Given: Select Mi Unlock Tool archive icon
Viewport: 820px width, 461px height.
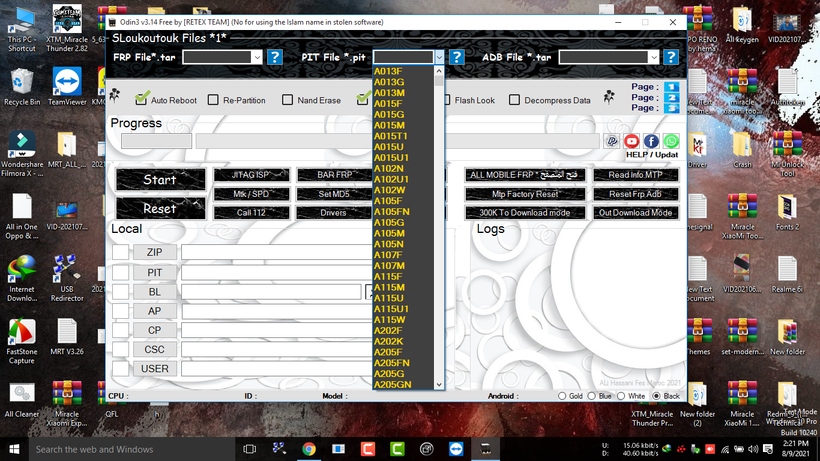Looking at the screenshot, I should coord(788,154).
